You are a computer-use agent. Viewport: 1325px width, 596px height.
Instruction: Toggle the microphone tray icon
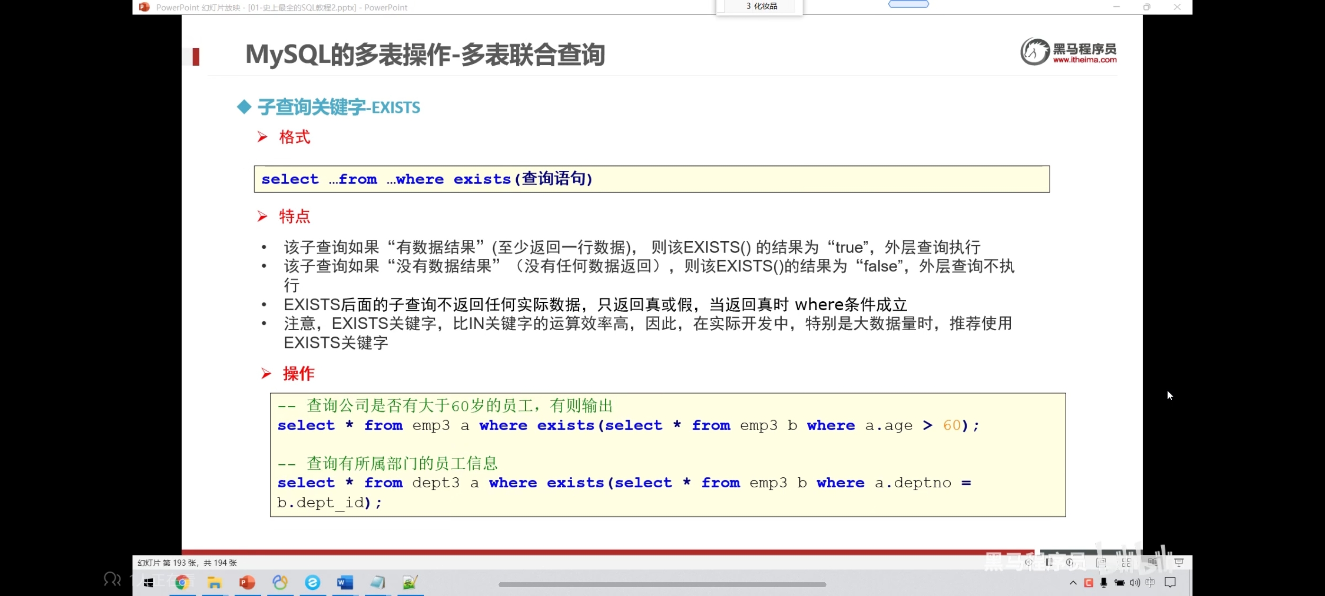coord(1104,583)
